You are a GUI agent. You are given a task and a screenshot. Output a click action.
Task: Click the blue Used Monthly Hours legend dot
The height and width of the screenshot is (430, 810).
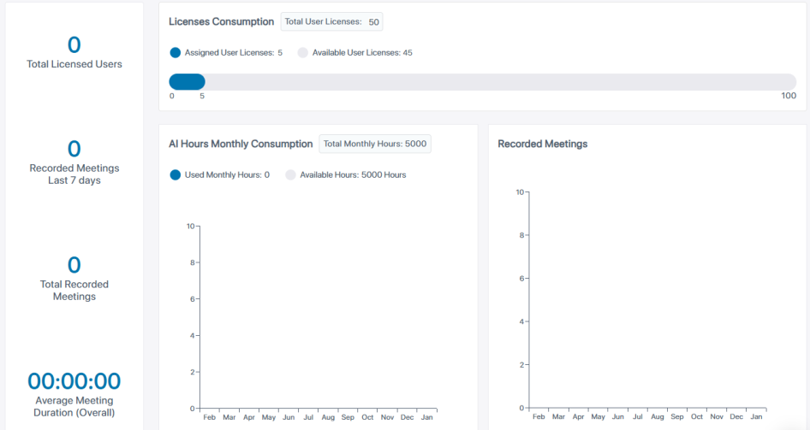[176, 175]
